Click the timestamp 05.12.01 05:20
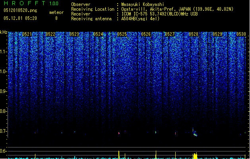 (20, 18)
